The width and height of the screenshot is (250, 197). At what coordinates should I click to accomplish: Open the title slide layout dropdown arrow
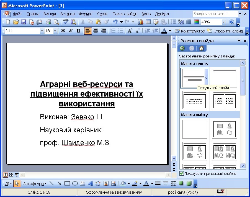point(207,78)
